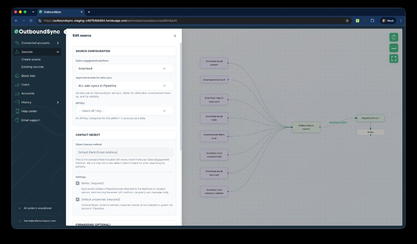
Task: Expand Connected accounts chevron
Action: (58, 43)
